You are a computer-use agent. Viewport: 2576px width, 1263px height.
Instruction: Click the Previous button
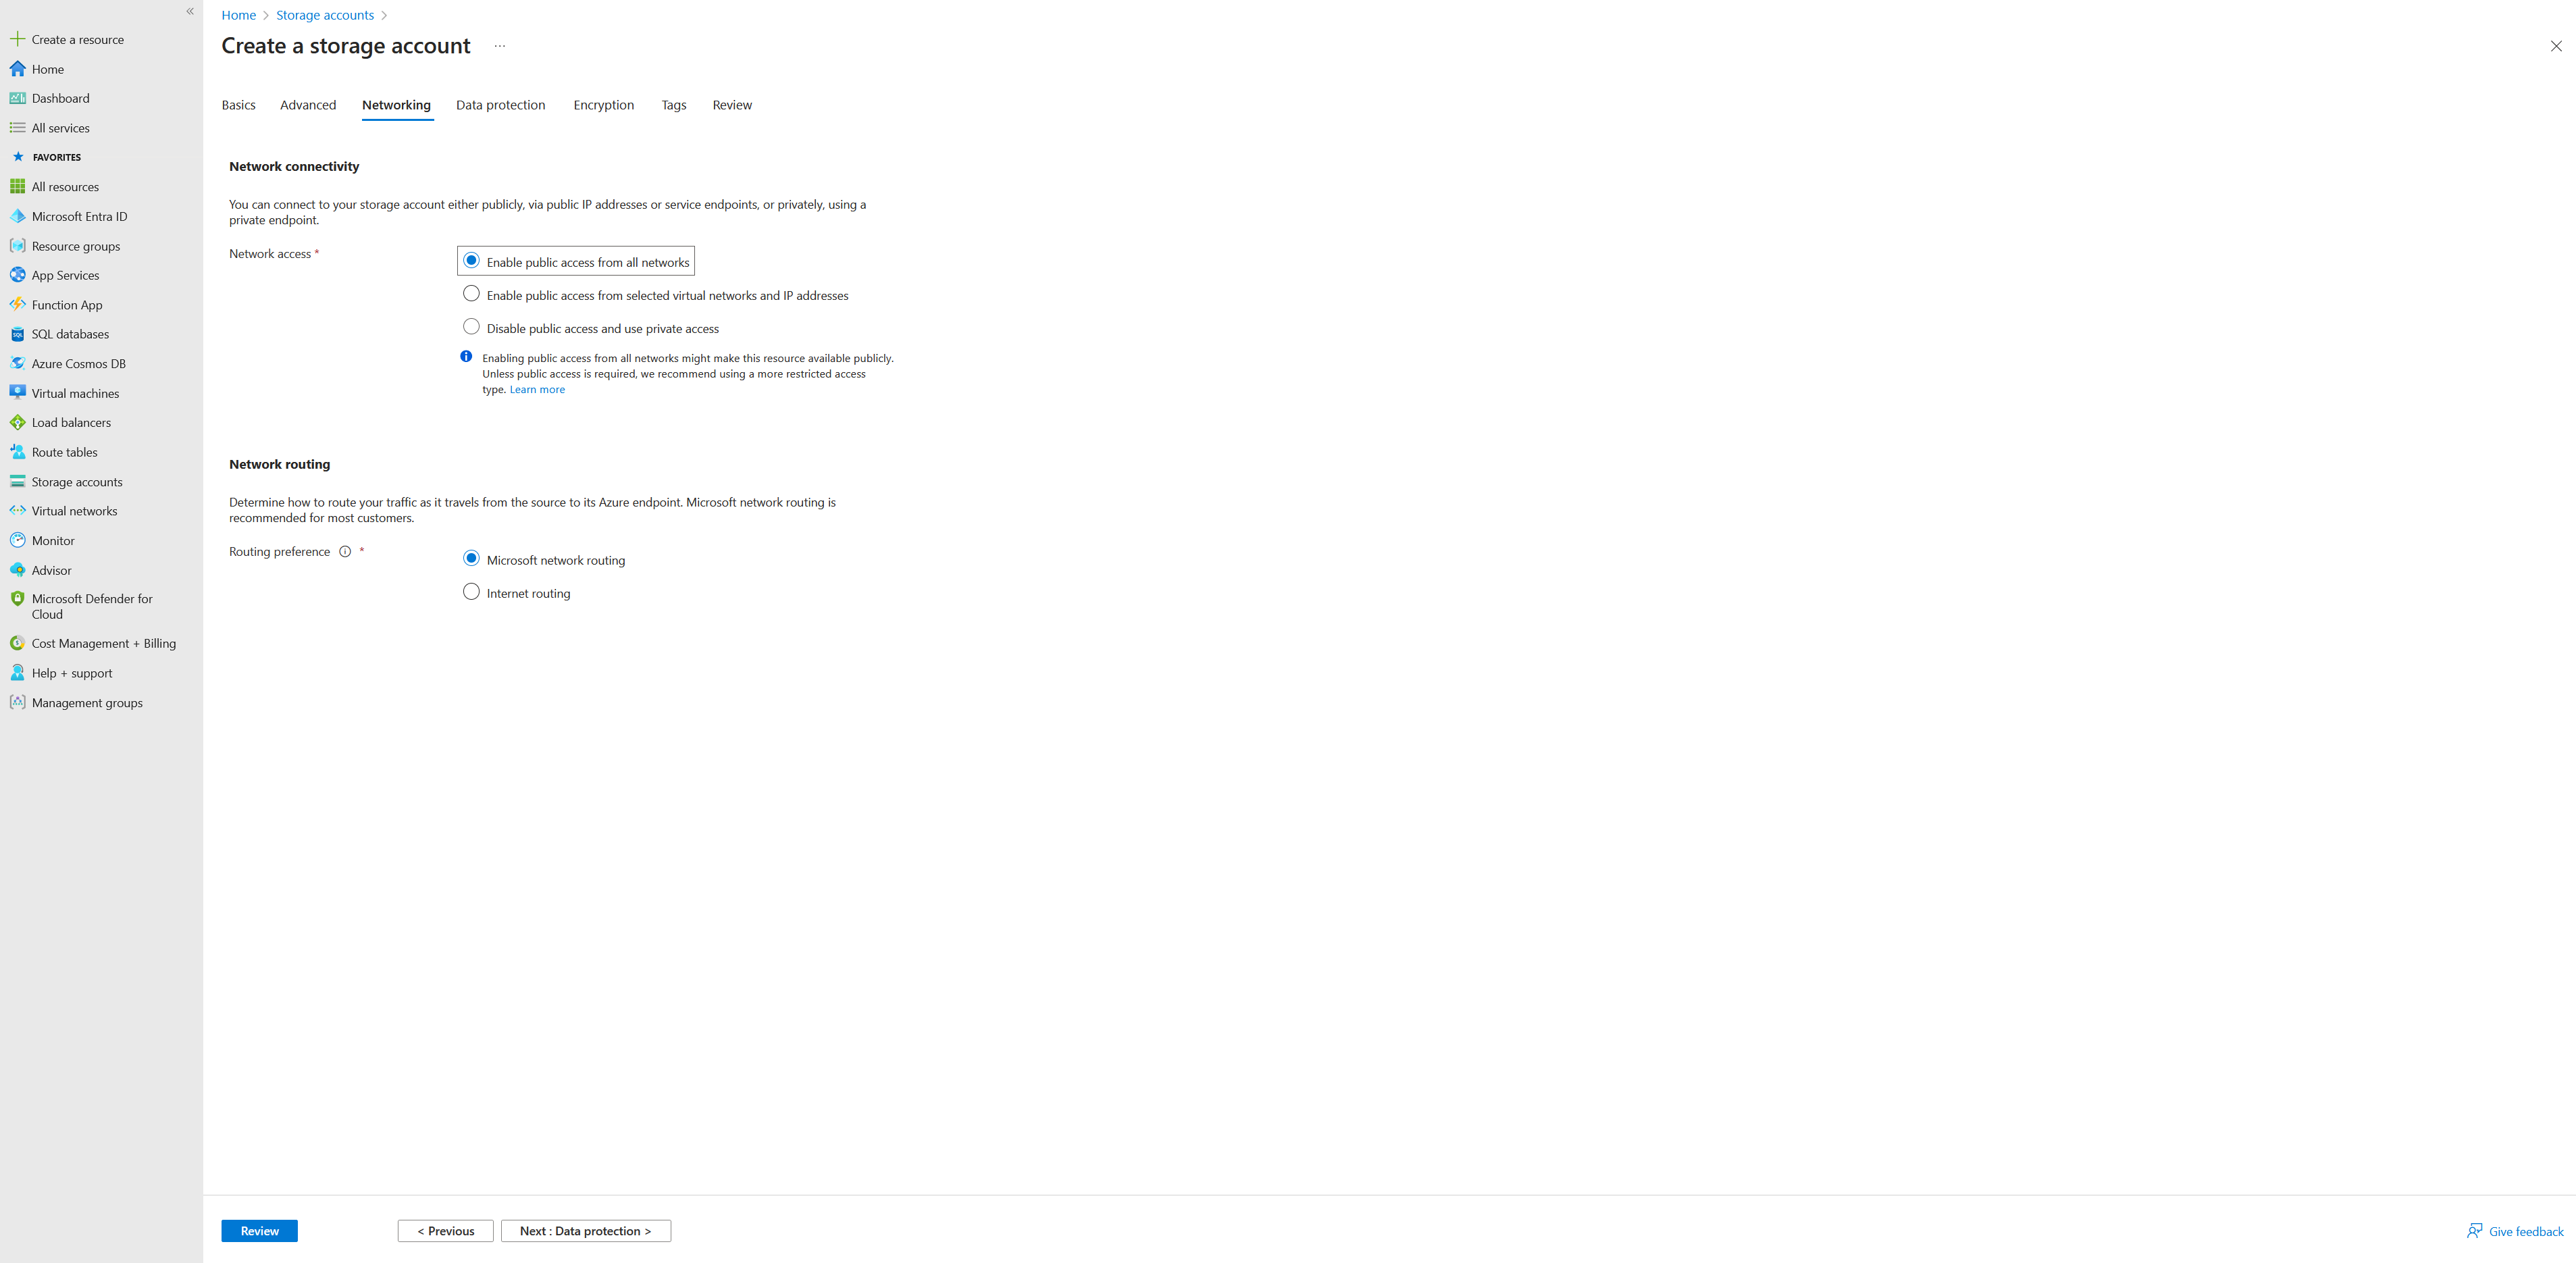pos(445,1230)
